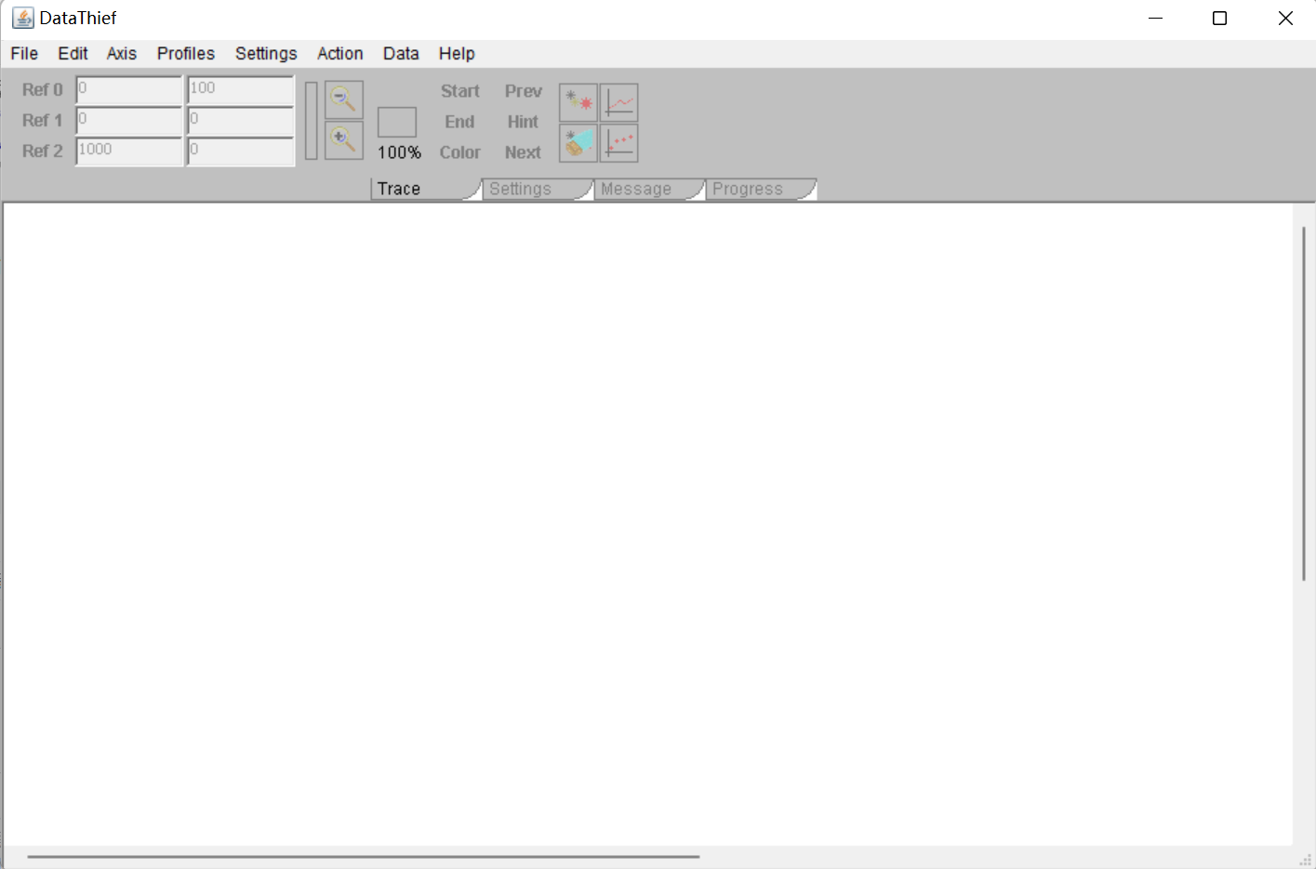Click the Ref 1 Y value field
This screenshot has width=1316, height=869.
point(241,120)
